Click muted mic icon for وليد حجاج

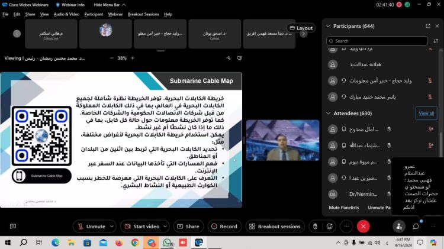coord(430,80)
